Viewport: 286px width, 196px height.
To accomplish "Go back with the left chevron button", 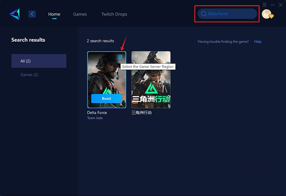I will (x=32, y=14).
